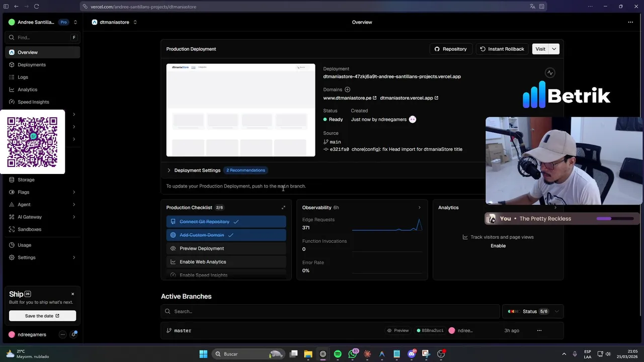Click the three-dot menu beside Overview title
644x362 pixels.
pos(630,22)
